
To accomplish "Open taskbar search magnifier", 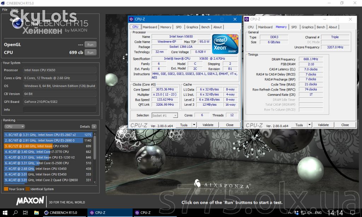I will [15, 213].
